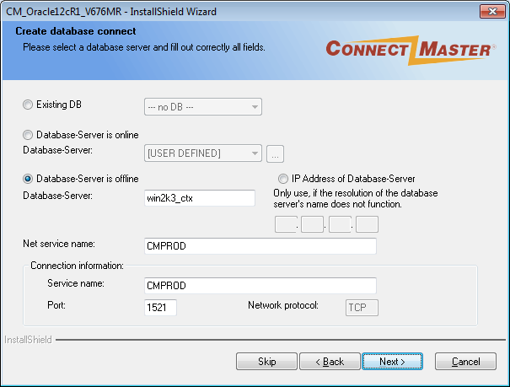Screen dimensions: 510x387
Task: Click the 'Port:' label
Action: coord(56,305)
